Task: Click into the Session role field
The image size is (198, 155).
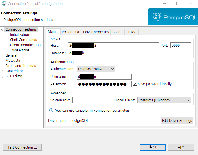Action: point(93,100)
